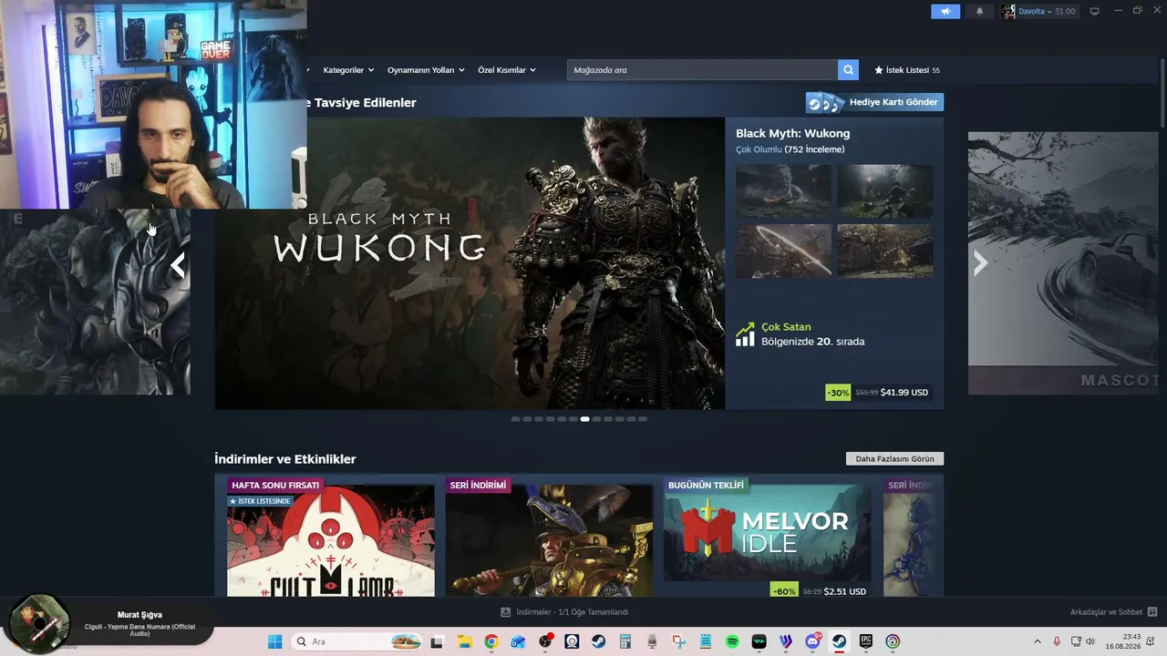
Task: Click the magnifier search button in store
Action: (x=849, y=70)
